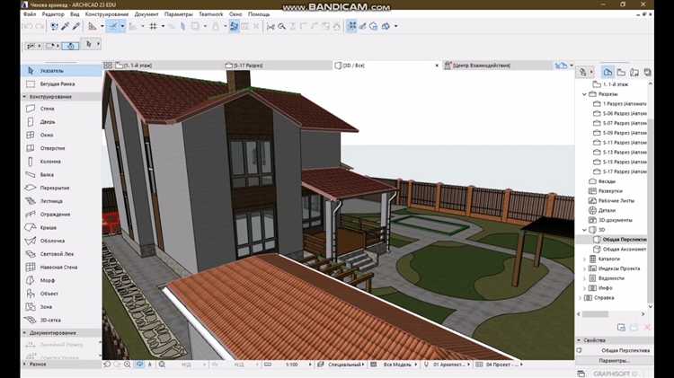Screen dimensions: 674x378
Task: Select S-11 Разрез in Navigator tree
Action: click(619, 143)
